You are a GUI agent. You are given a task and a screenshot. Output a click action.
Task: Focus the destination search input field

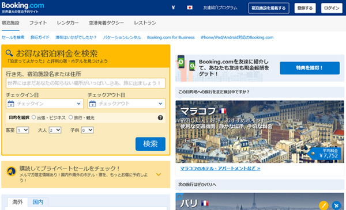[x=85, y=83]
